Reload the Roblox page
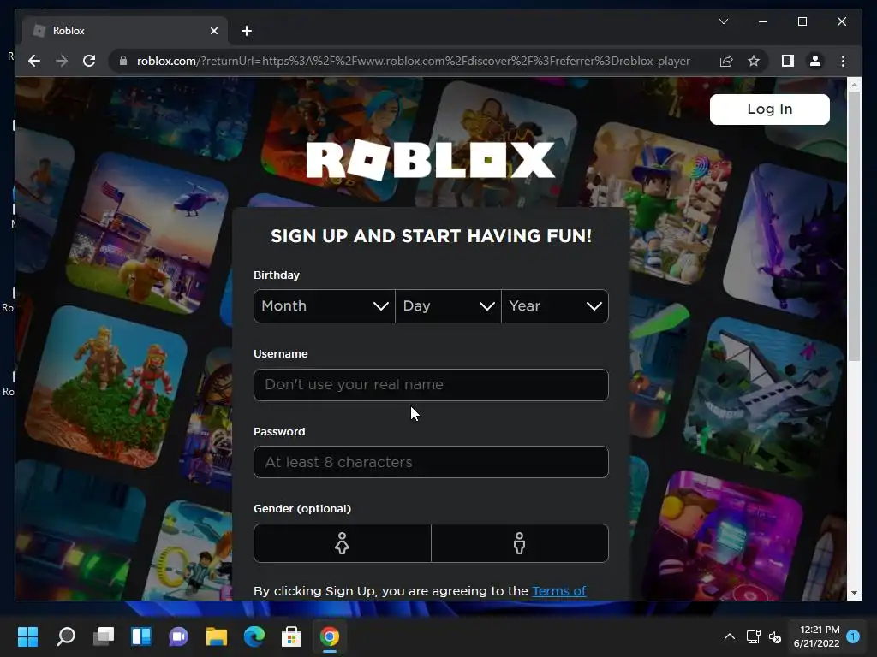The width and height of the screenshot is (877, 657). pos(89,61)
